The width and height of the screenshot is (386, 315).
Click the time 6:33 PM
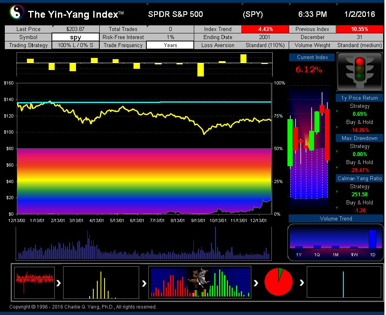(x=312, y=14)
